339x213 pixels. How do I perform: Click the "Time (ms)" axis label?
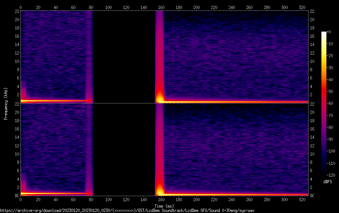pyautogui.click(x=164, y=206)
